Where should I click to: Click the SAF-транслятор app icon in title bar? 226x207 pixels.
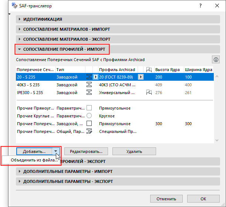point(14,6)
